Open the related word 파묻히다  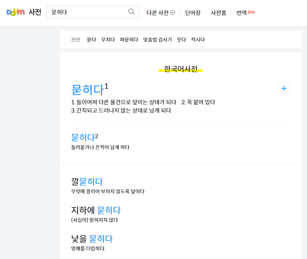point(129,39)
